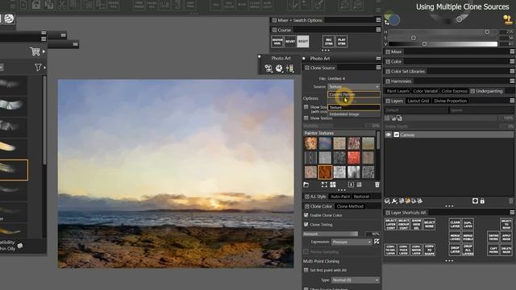
Task: Open Photo Art panel options menu
Action: (378, 58)
